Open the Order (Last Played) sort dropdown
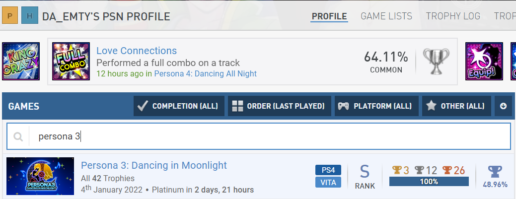 [279, 106]
